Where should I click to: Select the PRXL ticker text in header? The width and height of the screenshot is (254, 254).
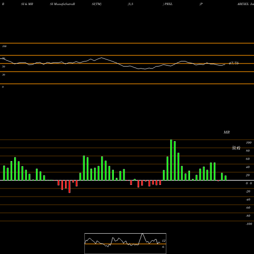[169, 4]
